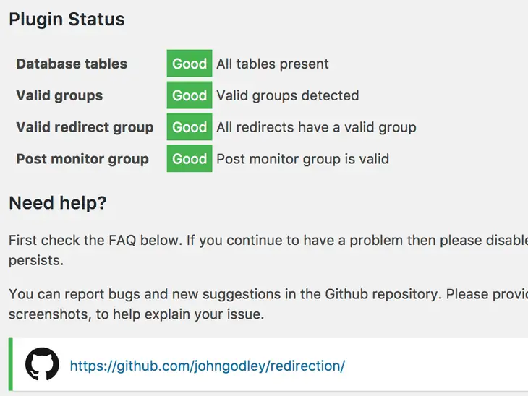Click the GitHub octocat logo icon
The width and height of the screenshot is (528, 396).
pos(42,365)
